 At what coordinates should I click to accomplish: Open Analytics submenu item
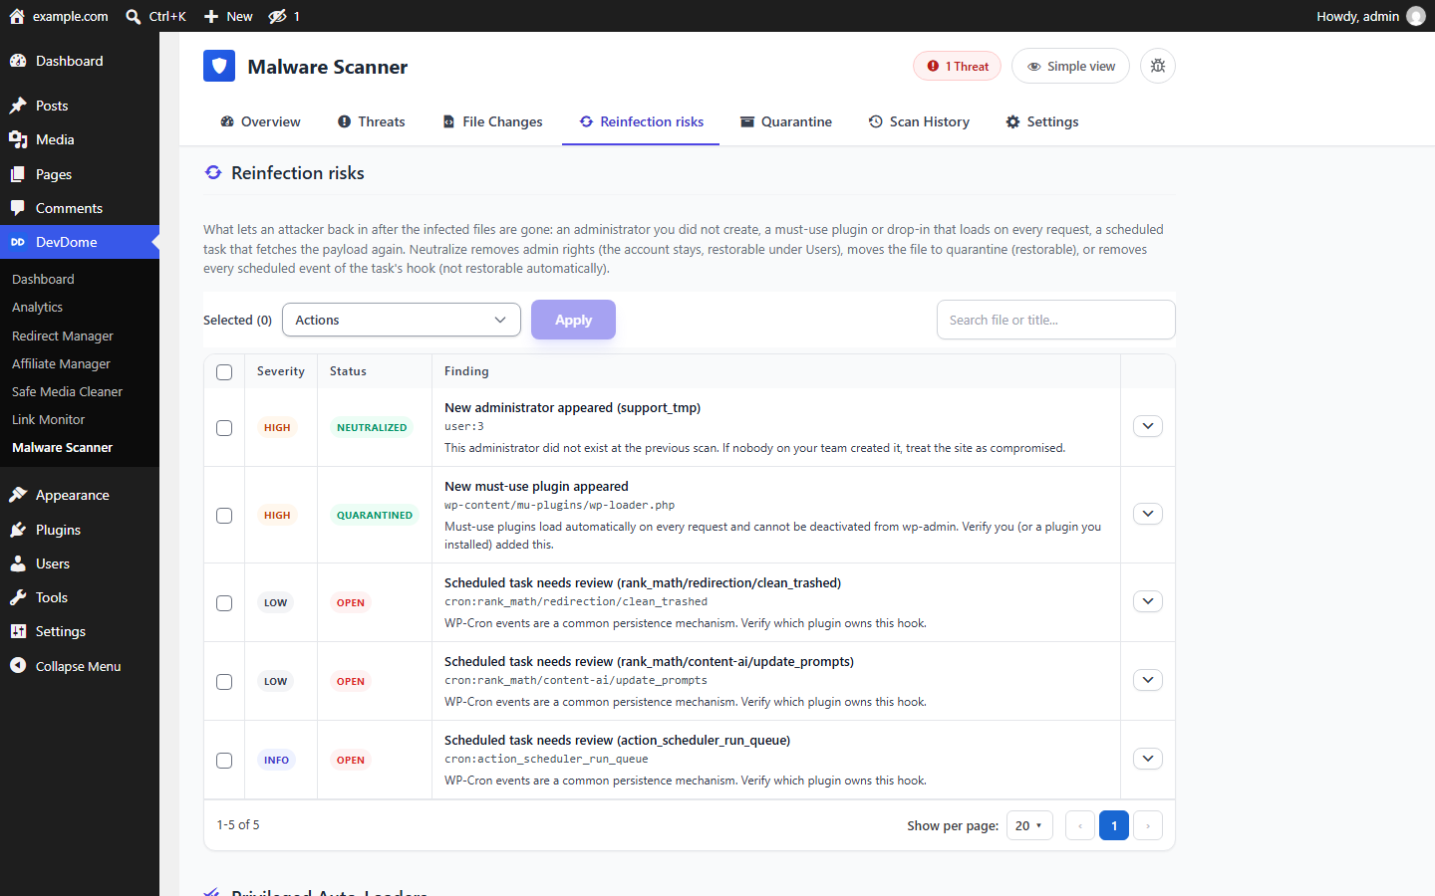tap(37, 307)
